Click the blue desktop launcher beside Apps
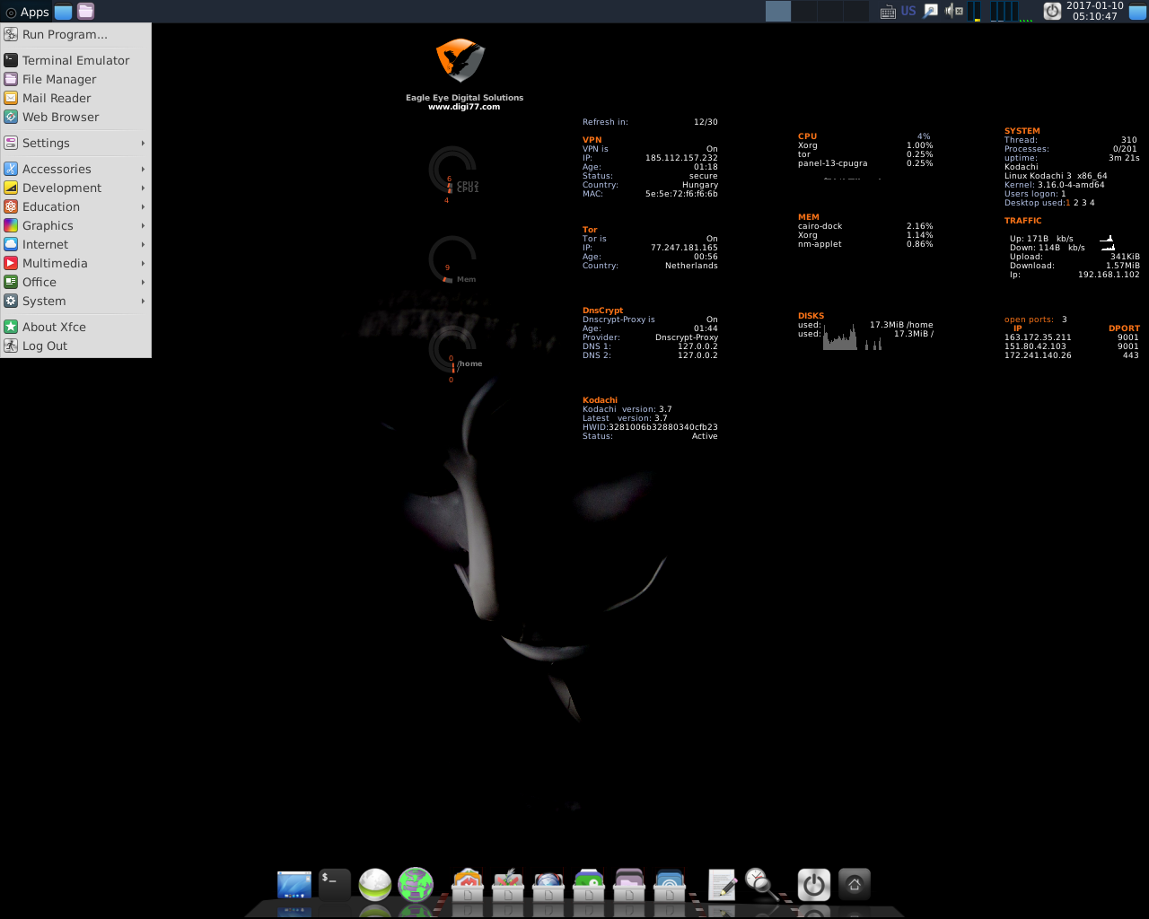The width and height of the screenshot is (1149, 919). click(63, 11)
